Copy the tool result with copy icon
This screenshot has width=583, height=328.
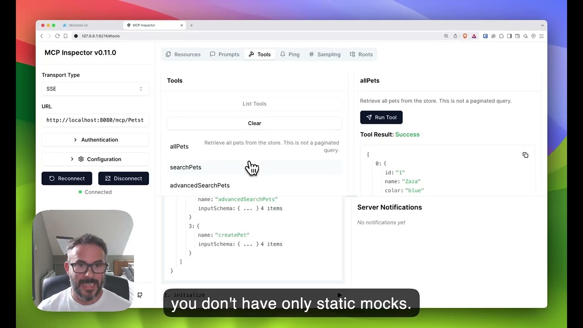click(x=525, y=155)
